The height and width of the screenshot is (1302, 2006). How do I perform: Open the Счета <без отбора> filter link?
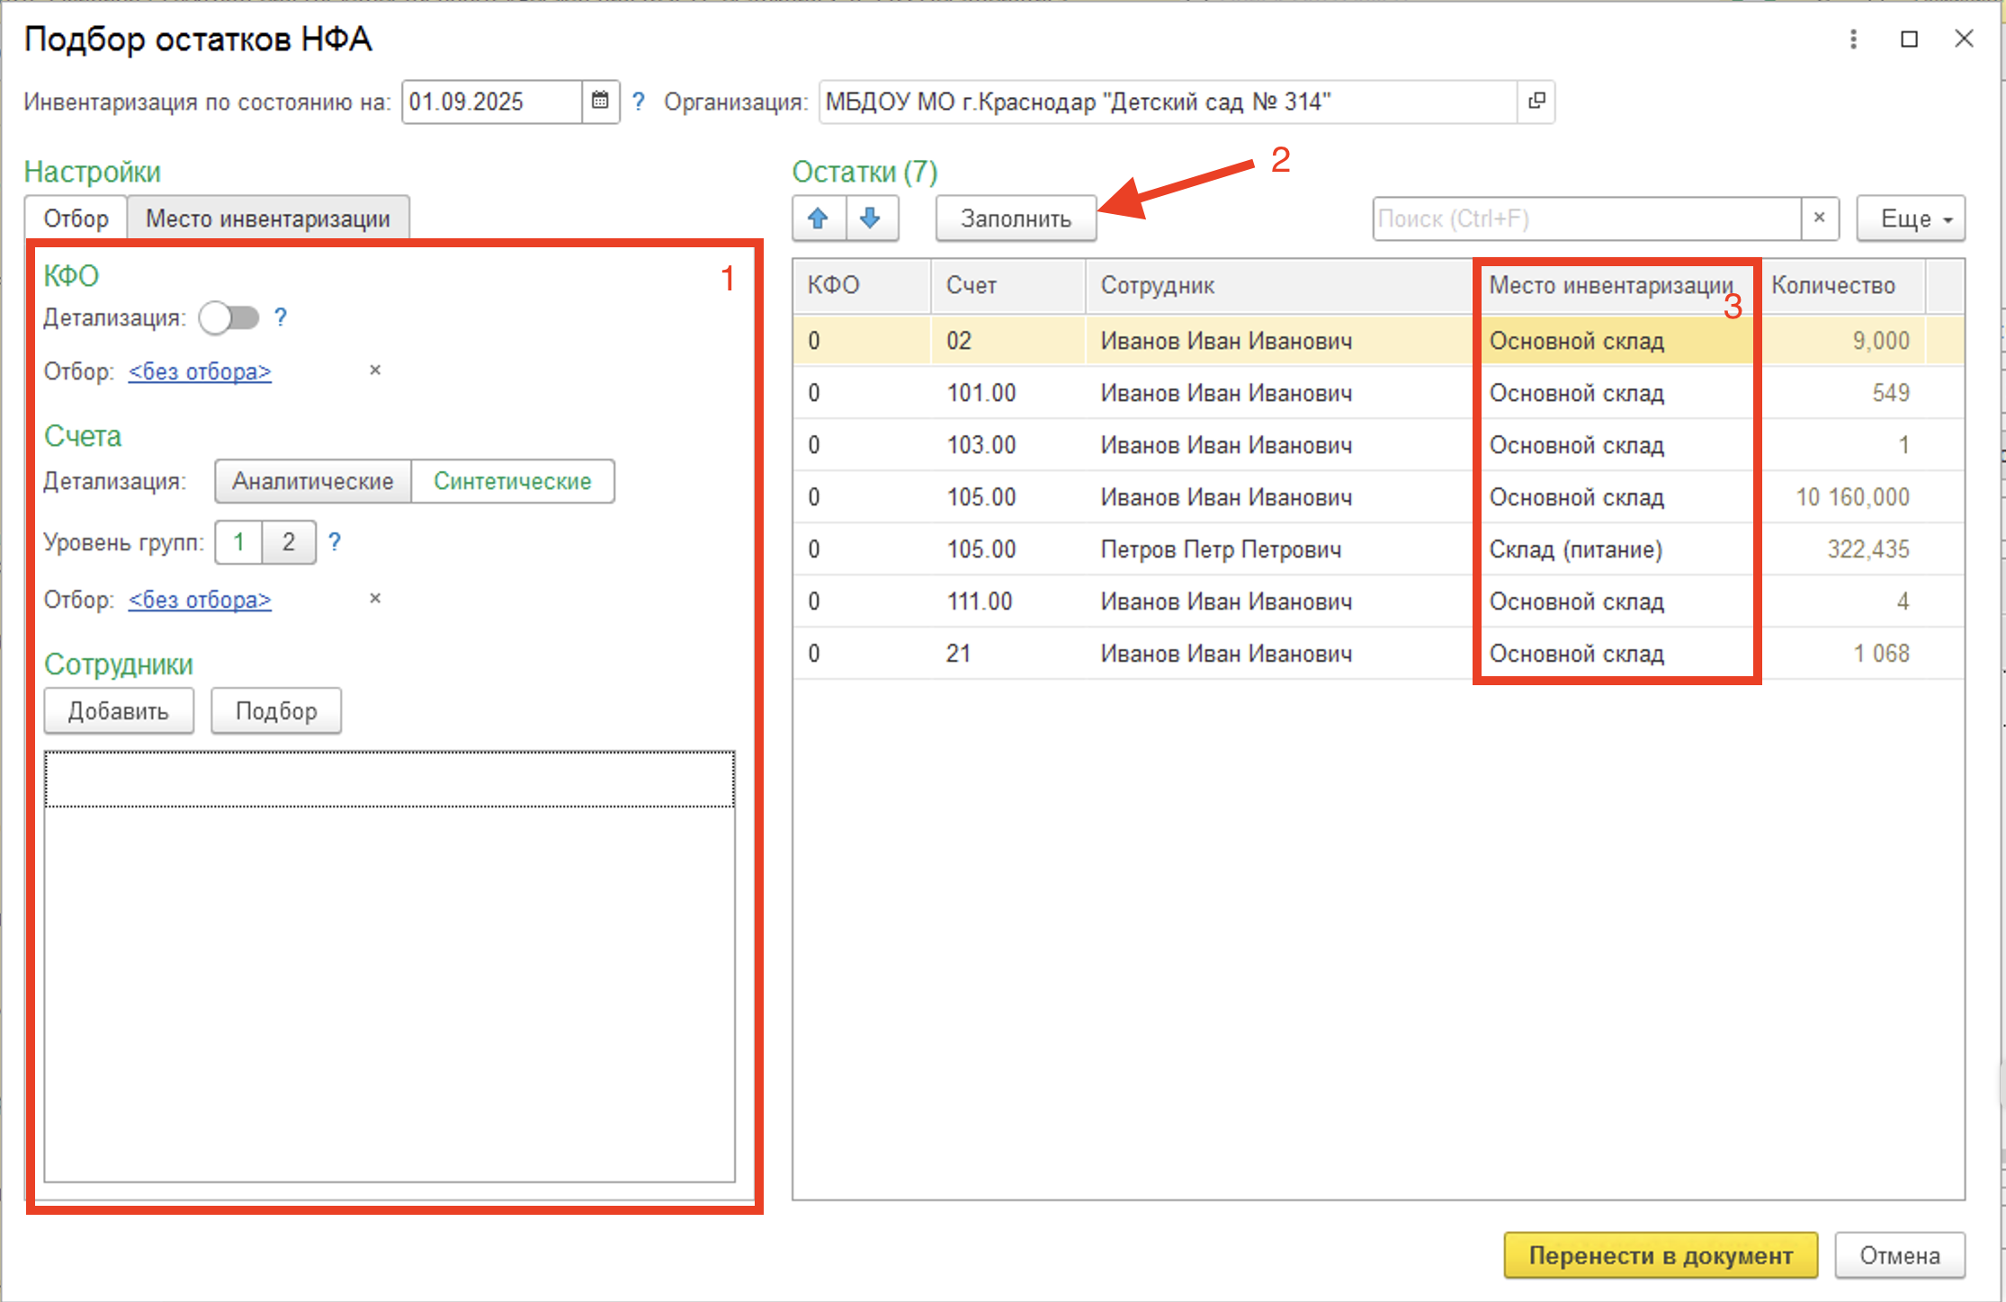point(200,600)
